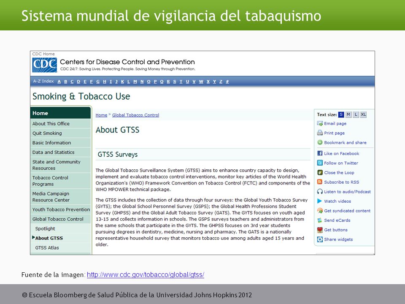Click Follow on Twitter link
This screenshot has height=304, width=405.
click(341, 163)
